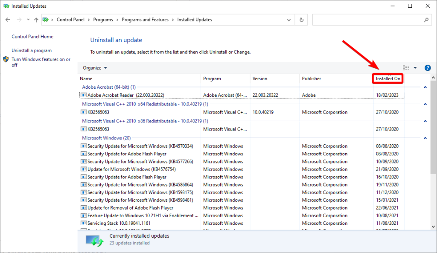The image size is (437, 253).
Task: Click the Up one level arrow
Action: coord(36,20)
